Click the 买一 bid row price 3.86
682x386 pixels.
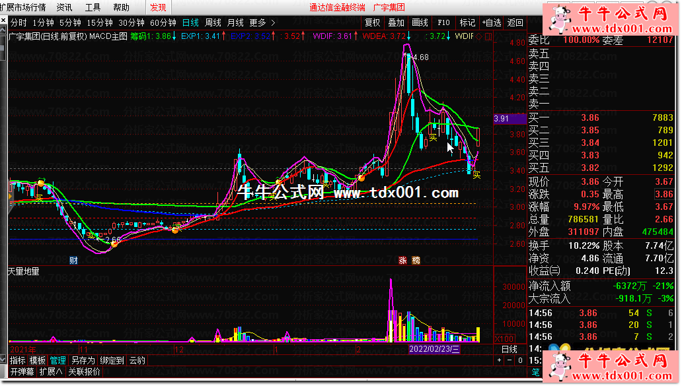click(590, 117)
